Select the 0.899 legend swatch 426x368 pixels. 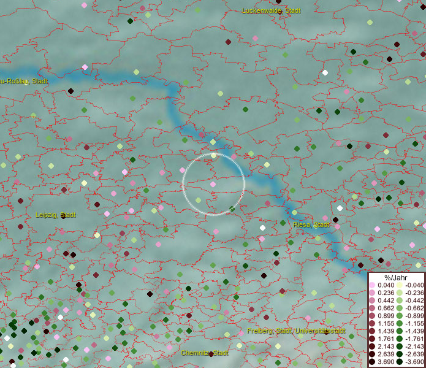(x=372, y=316)
